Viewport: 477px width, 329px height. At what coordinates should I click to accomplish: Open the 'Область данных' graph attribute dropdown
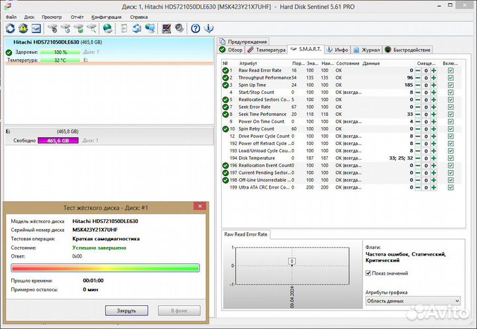coord(412,301)
